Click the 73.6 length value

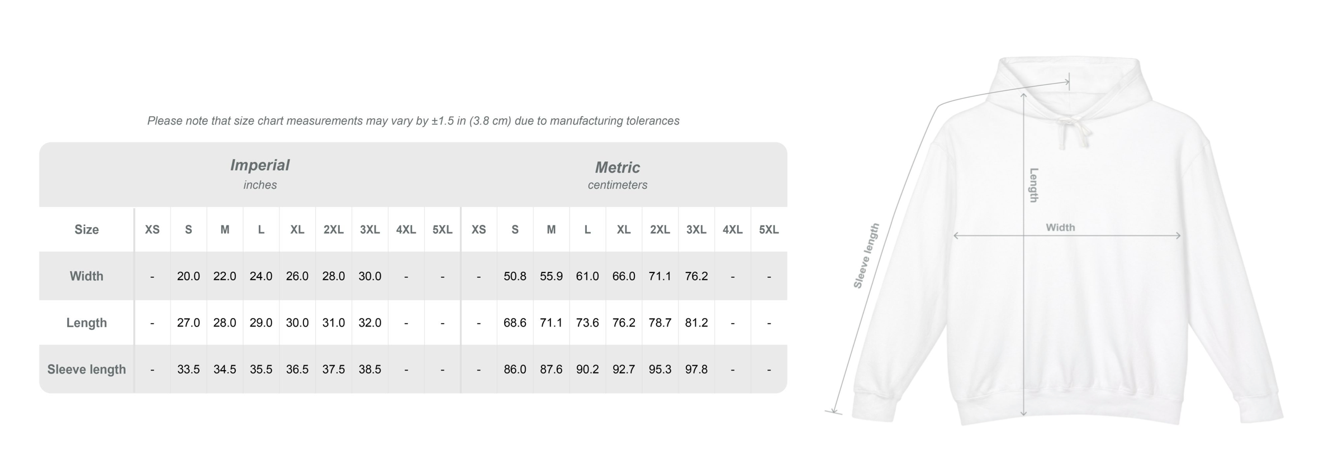[587, 323]
